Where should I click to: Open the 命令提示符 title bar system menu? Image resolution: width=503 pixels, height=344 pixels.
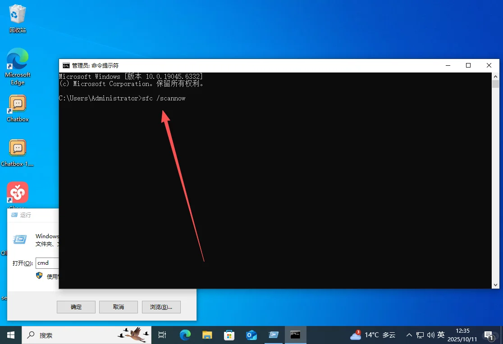tap(66, 65)
